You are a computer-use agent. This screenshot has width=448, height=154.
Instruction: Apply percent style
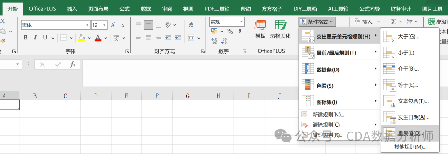(230, 31)
